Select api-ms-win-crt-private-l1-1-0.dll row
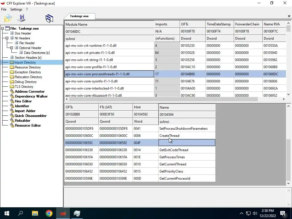Image resolution: width=292 pixels, height=219 pixels. pyautogui.click(x=175, y=52)
